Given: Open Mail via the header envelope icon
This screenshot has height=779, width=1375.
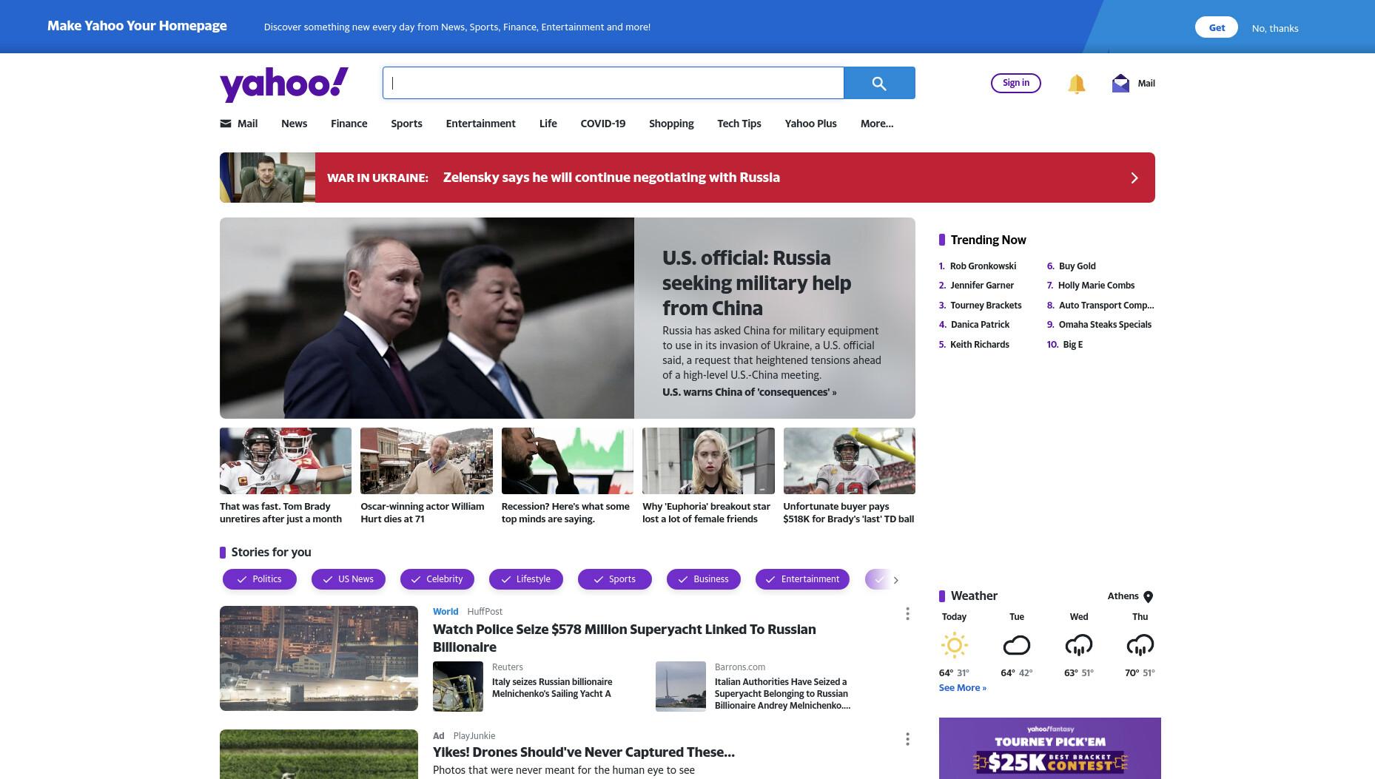Looking at the screenshot, I should point(1120,83).
